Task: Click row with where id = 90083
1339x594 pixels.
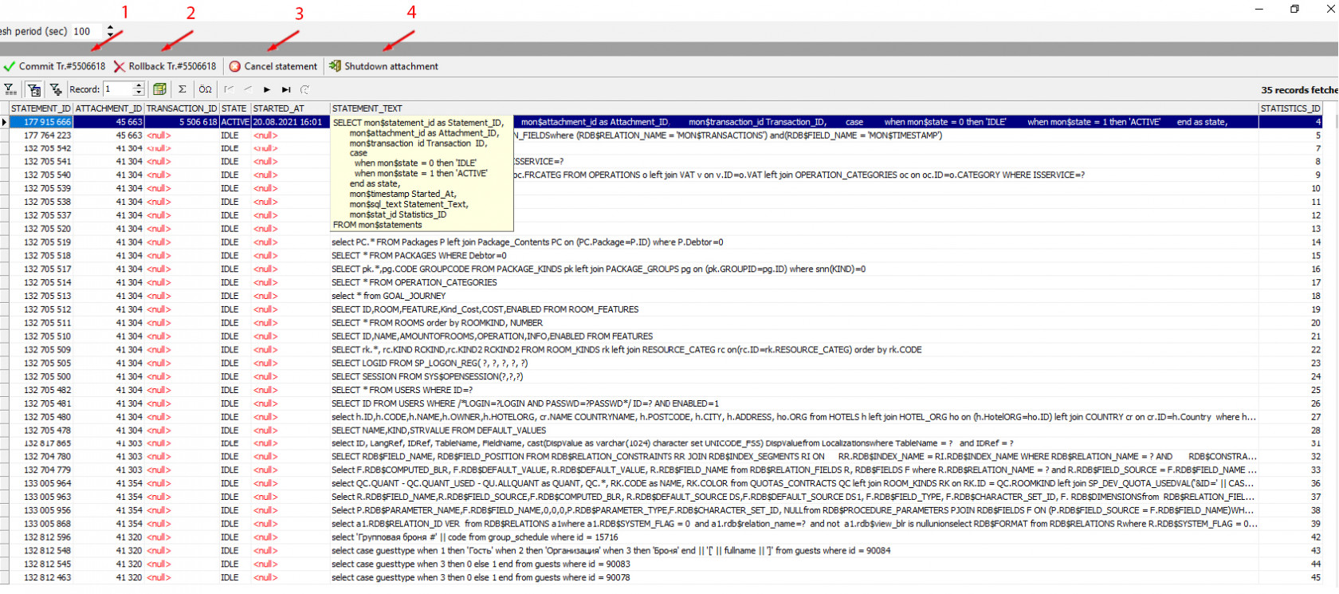Action: pos(481,564)
